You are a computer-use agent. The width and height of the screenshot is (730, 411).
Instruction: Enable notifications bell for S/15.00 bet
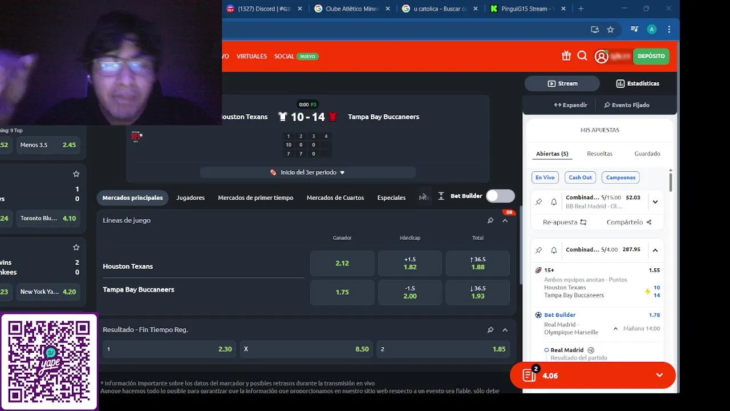554,202
